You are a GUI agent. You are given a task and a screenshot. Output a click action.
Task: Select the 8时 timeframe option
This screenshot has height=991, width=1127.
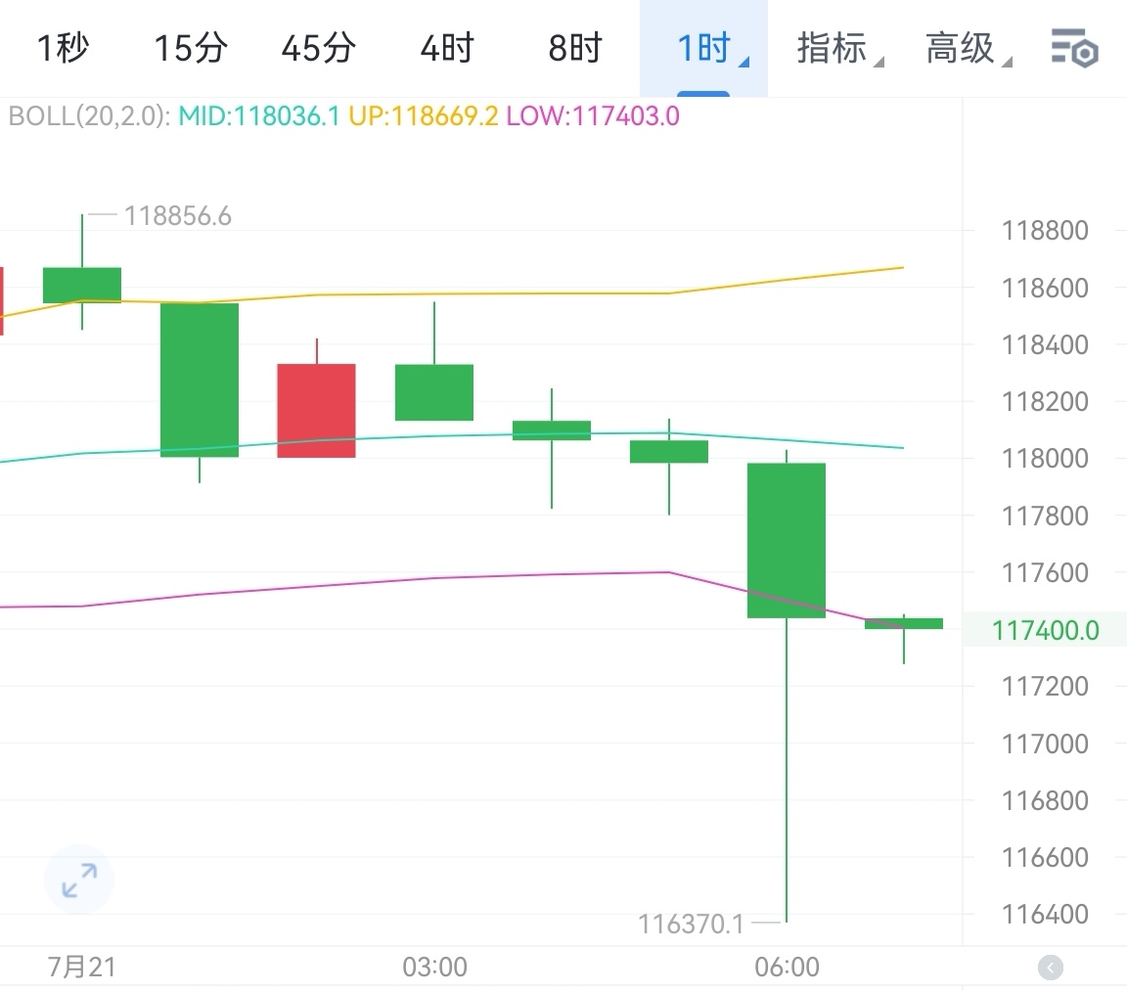573,48
